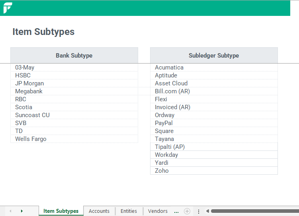Select the TD cell
This screenshot has height=216, width=299.
(74, 131)
